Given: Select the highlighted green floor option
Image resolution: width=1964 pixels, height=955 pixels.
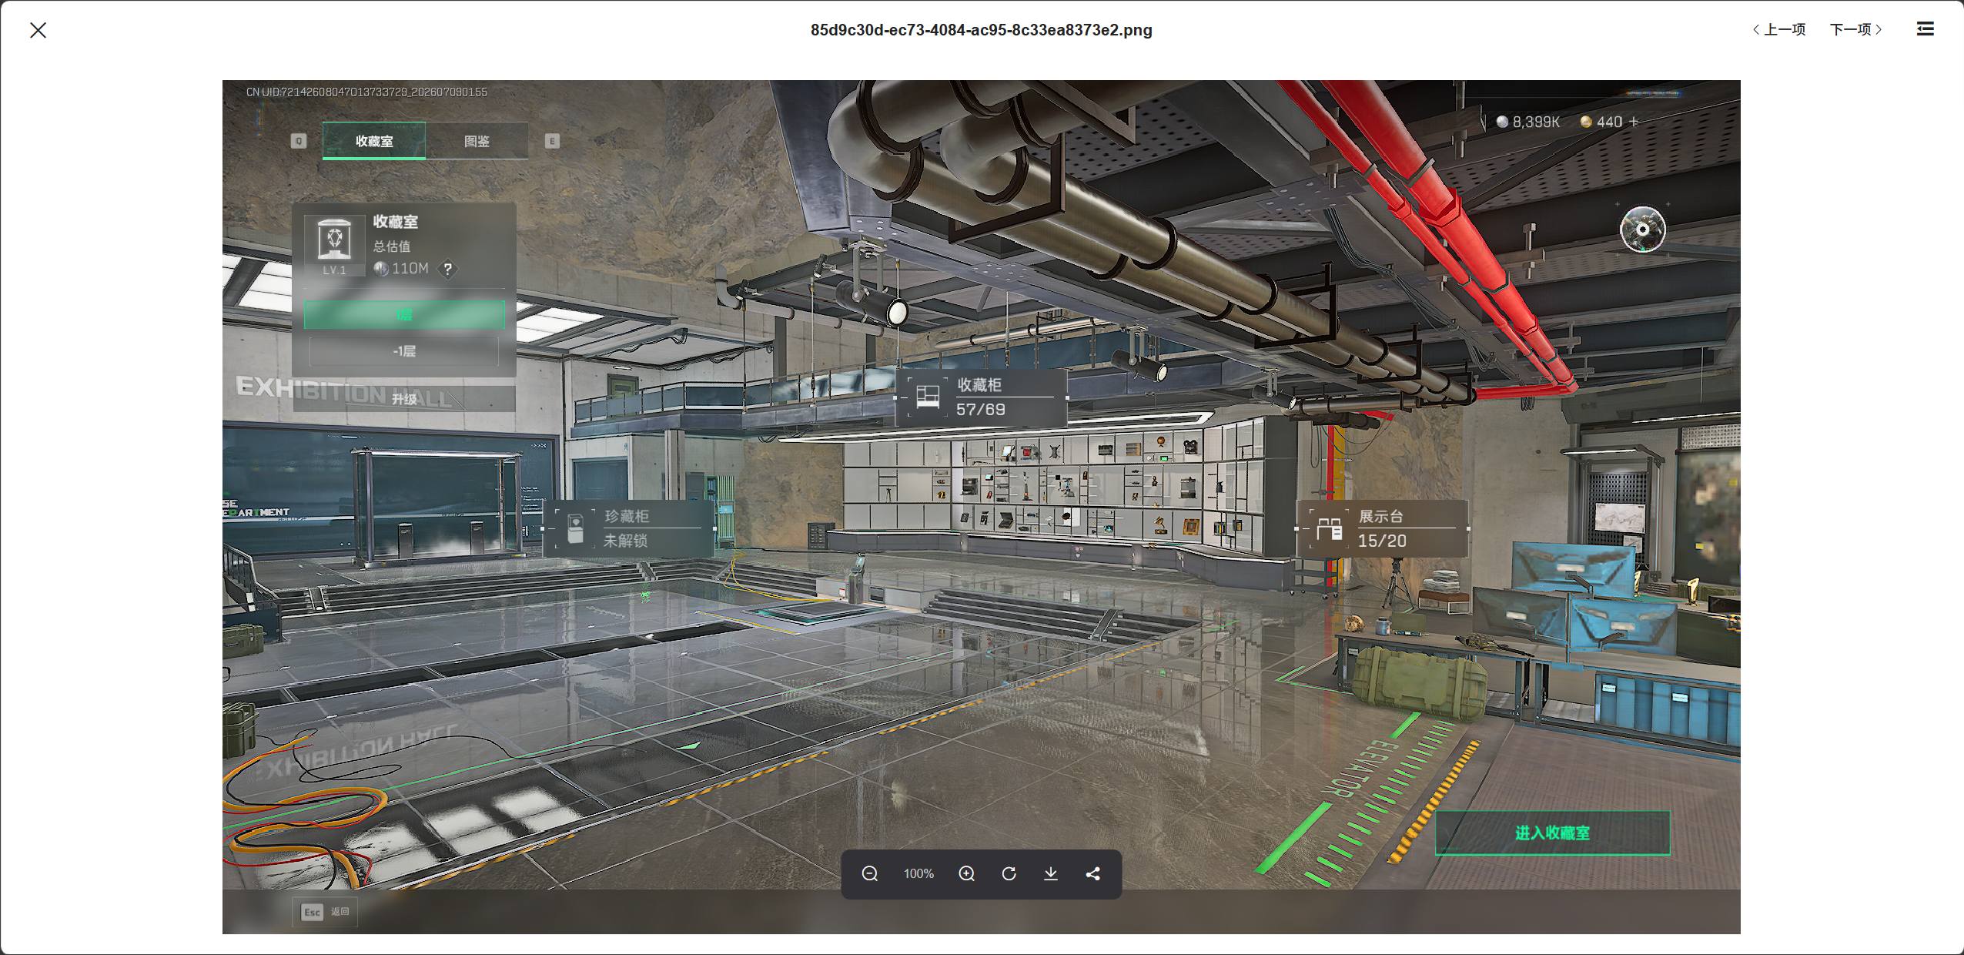Looking at the screenshot, I should 404,314.
